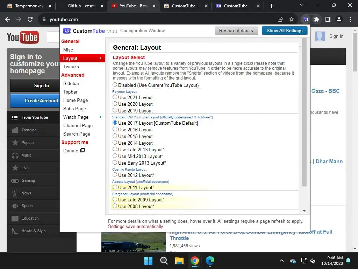Viewport: 358px width, 269px height.
Task: Select Use Late 2013 Layout option
Action: [x=115, y=149]
